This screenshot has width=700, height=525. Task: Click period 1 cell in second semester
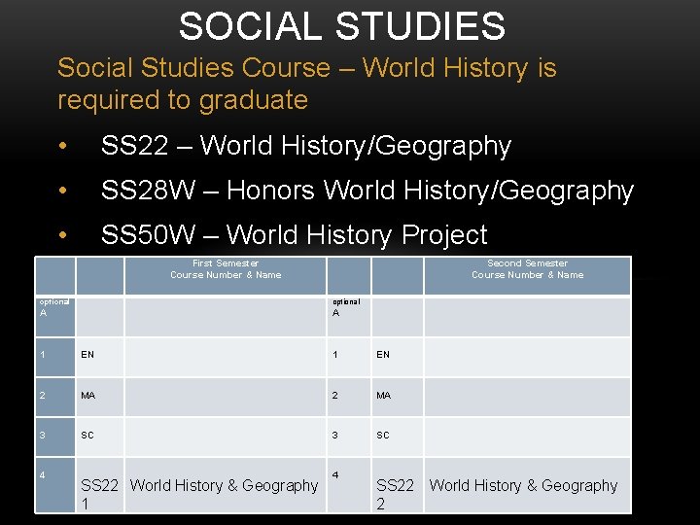[x=349, y=357]
